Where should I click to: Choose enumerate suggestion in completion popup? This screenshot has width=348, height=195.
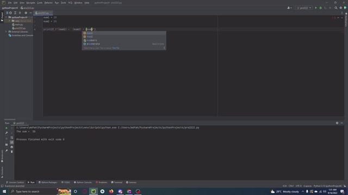point(124,44)
